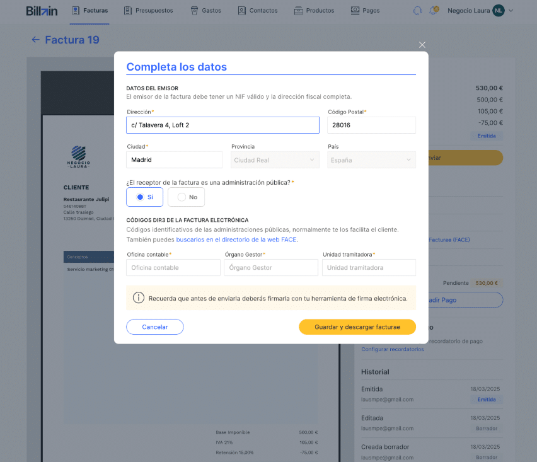This screenshot has height=462, width=537.
Task: Click the Cancelar button
Action: [155, 327]
